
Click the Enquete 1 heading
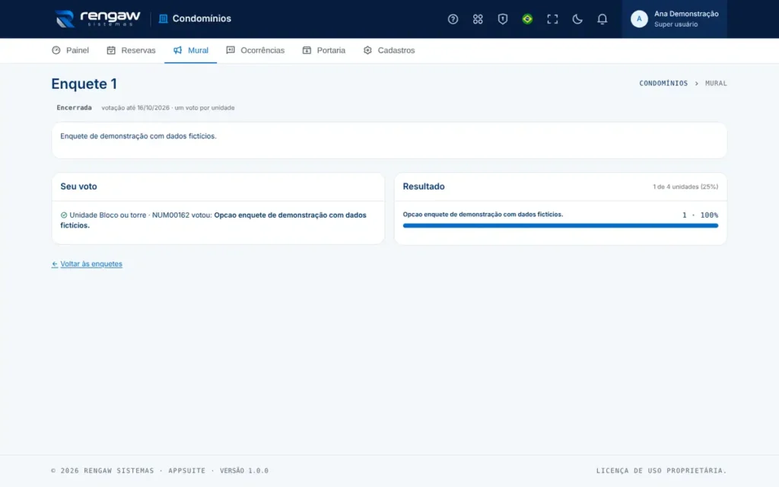click(84, 84)
